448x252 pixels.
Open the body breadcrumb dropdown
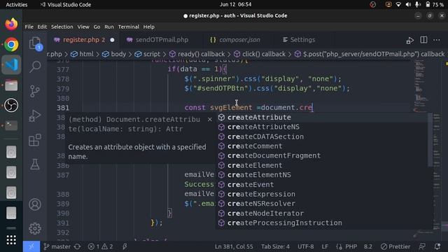(114, 54)
